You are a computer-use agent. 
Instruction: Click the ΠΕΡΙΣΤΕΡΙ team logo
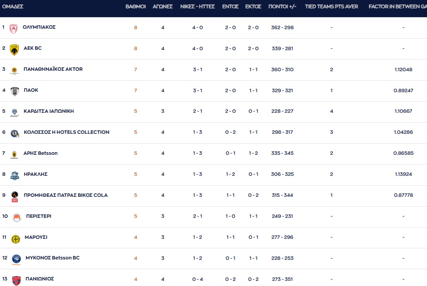[17, 217]
